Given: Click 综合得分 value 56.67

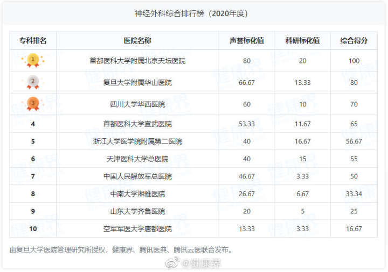Looking at the screenshot, I should pyautogui.click(x=354, y=141).
